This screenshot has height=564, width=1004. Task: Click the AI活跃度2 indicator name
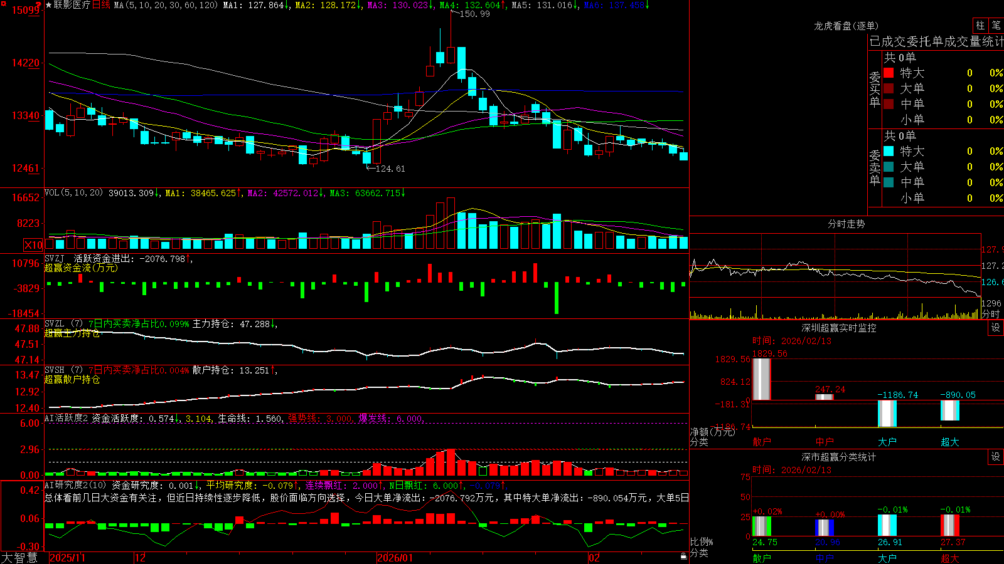coord(66,418)
